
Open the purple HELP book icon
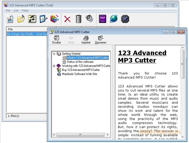[x=102, y=19]
